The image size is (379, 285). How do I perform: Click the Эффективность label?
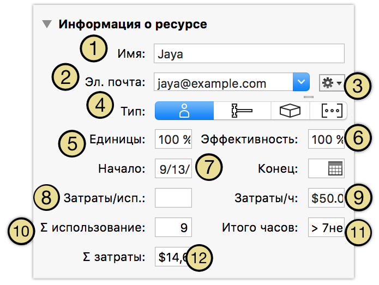click(x=249, y=140)
